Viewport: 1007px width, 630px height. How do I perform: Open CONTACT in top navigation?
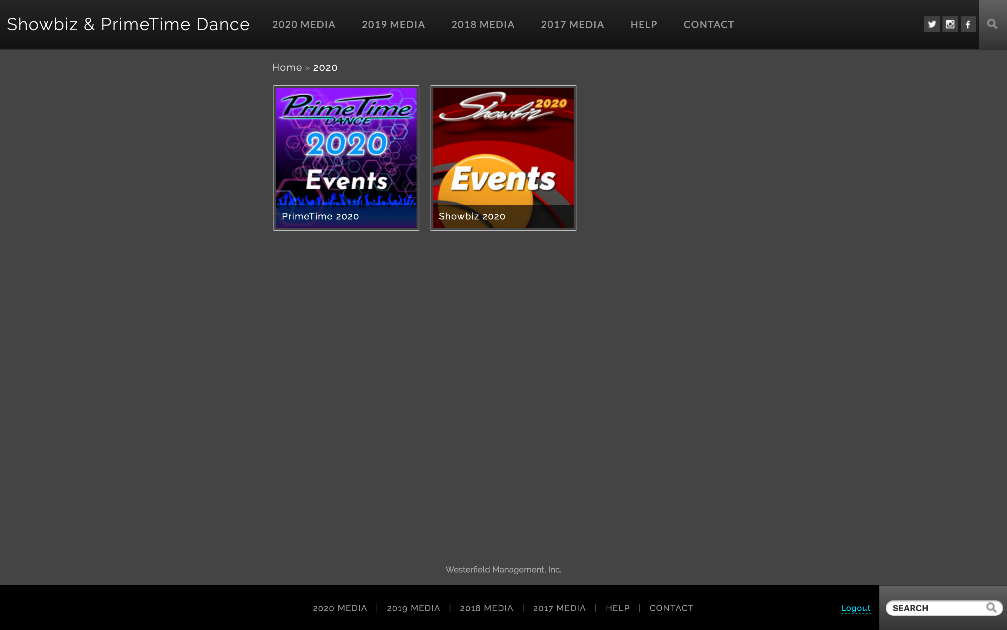[709, 25]
